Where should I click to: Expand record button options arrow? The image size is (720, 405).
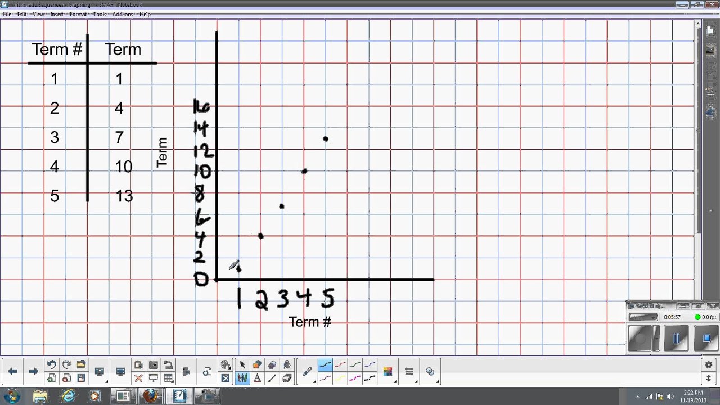click(656, 338)
